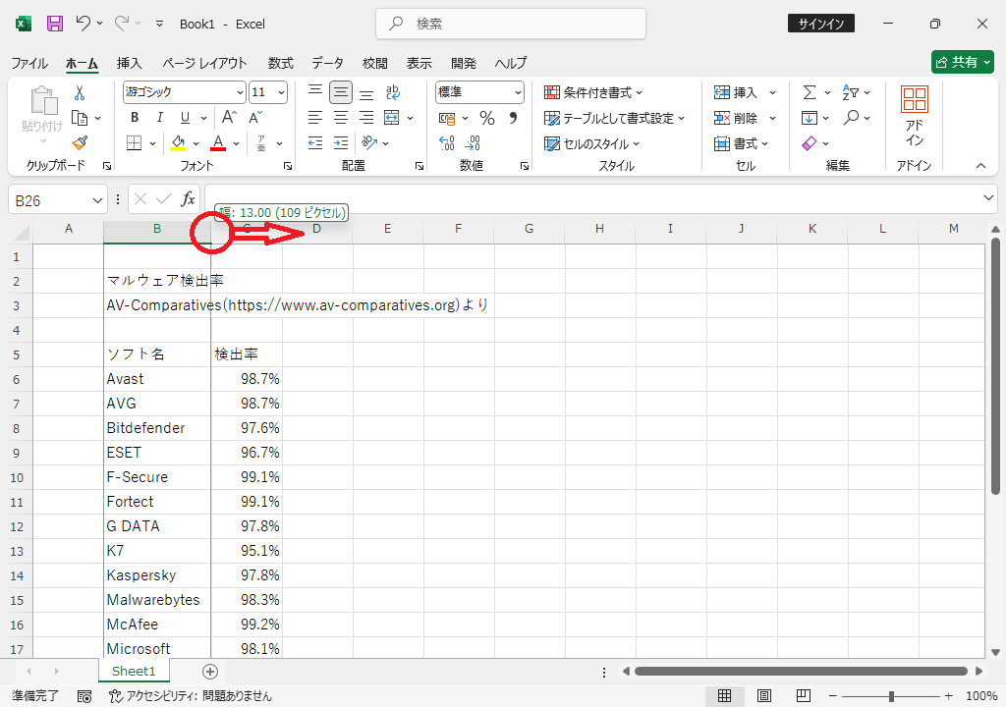Decrease the indent

point(315,143)
